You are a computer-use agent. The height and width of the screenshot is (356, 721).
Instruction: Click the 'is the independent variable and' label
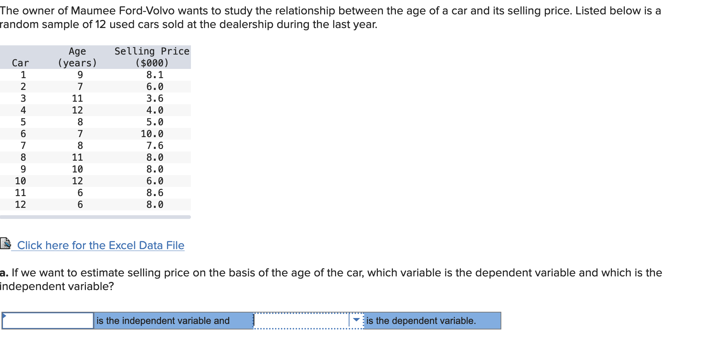pyautogui.click(x=162, y=320)
